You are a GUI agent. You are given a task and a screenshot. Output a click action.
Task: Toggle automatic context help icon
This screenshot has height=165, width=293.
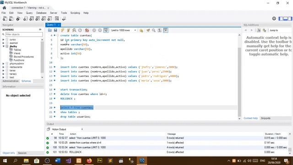(265, 30)
